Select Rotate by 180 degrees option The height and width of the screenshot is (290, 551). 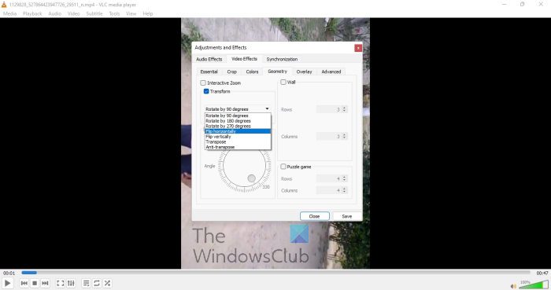(238, 120)
